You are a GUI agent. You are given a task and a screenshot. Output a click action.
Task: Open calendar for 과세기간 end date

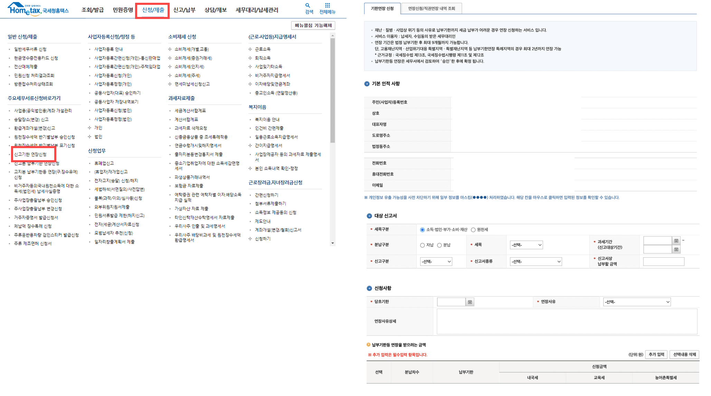[676, 249]
